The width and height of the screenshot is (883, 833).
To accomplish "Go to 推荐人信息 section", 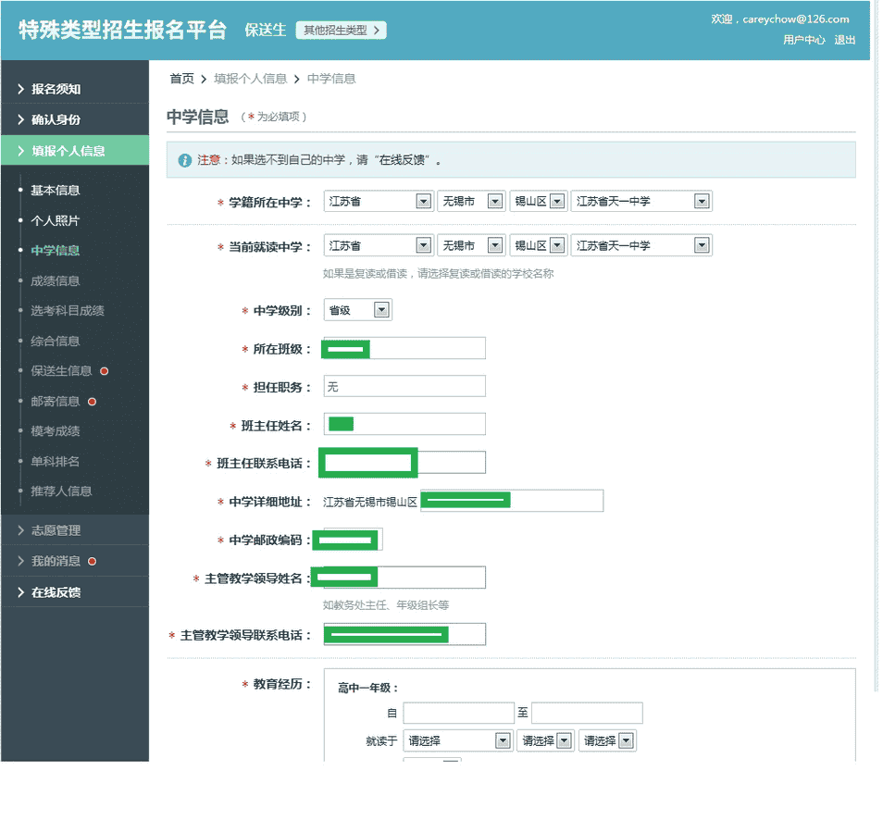I will 61,491.
